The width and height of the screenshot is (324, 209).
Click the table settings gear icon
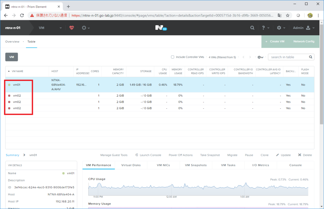260,57
